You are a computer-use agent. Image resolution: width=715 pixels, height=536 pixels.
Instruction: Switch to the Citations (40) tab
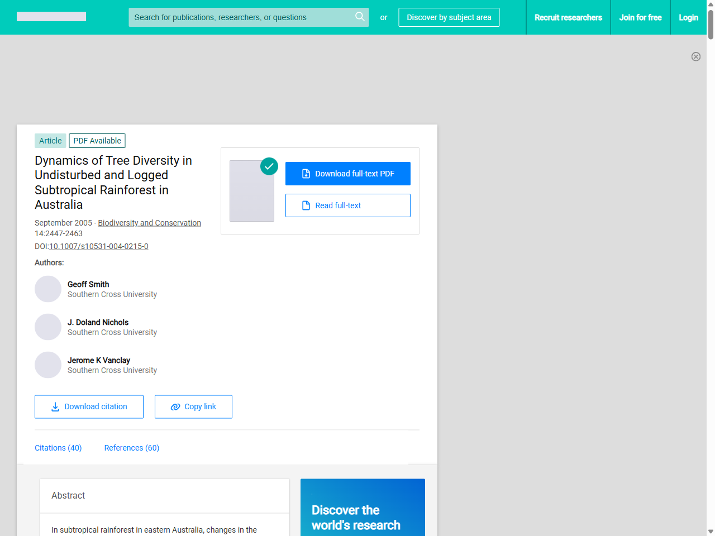click(x=58, y=448)
